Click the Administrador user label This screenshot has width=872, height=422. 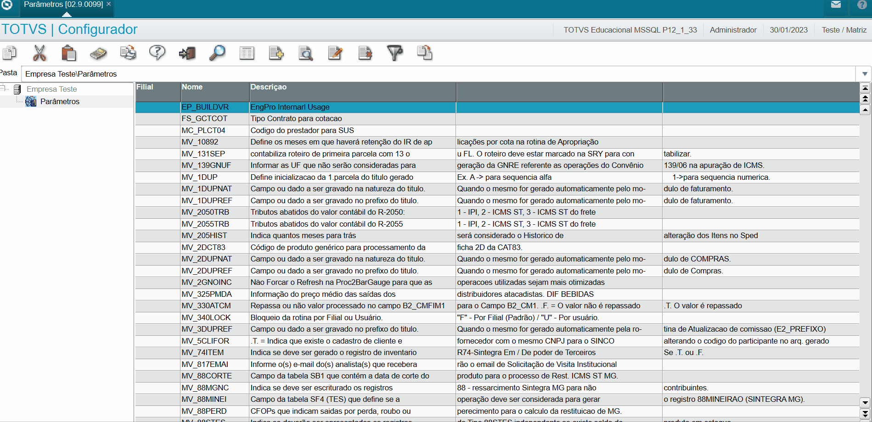click(x=733, y=30)
